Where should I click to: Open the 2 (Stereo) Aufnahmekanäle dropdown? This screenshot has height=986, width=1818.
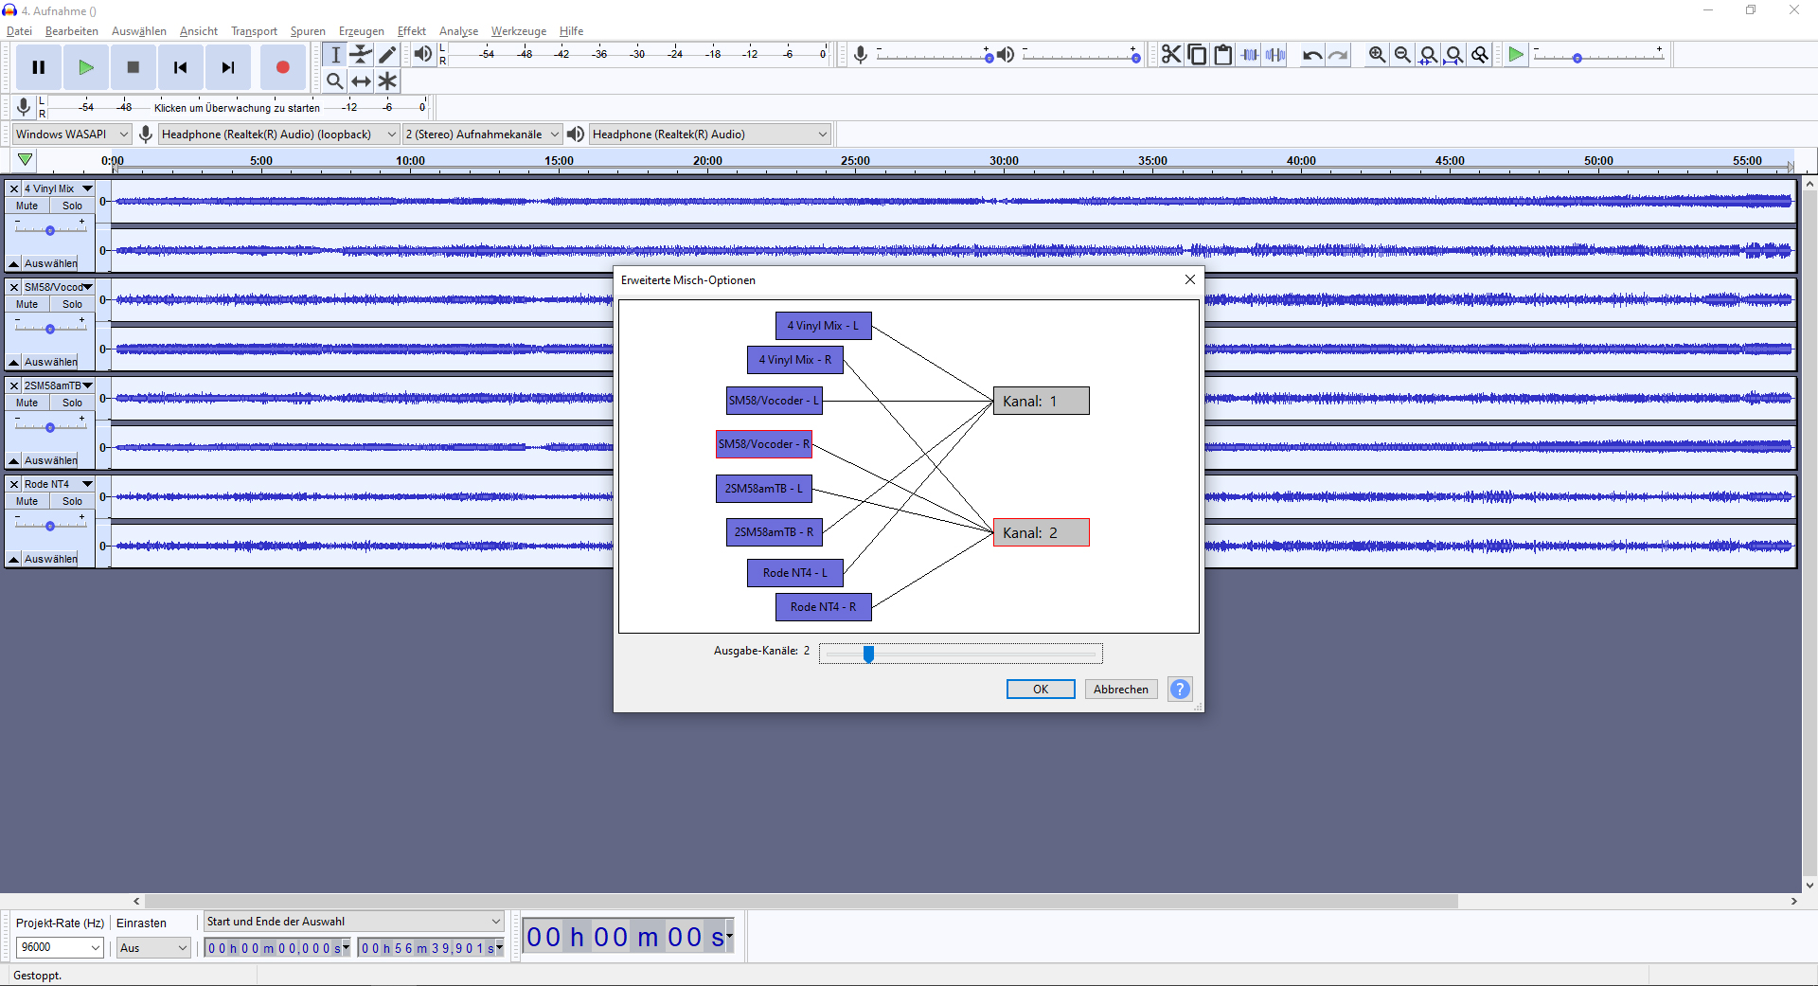tap(482, 134)
